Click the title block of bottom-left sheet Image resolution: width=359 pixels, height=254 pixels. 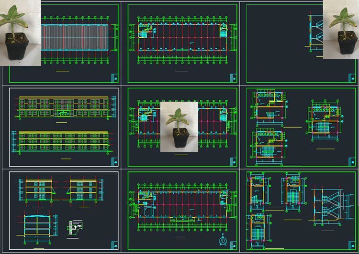click(114, 245)
